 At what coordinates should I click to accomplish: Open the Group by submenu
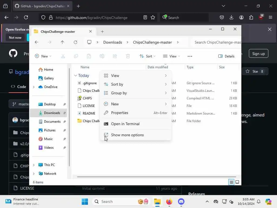pos(136,93)
